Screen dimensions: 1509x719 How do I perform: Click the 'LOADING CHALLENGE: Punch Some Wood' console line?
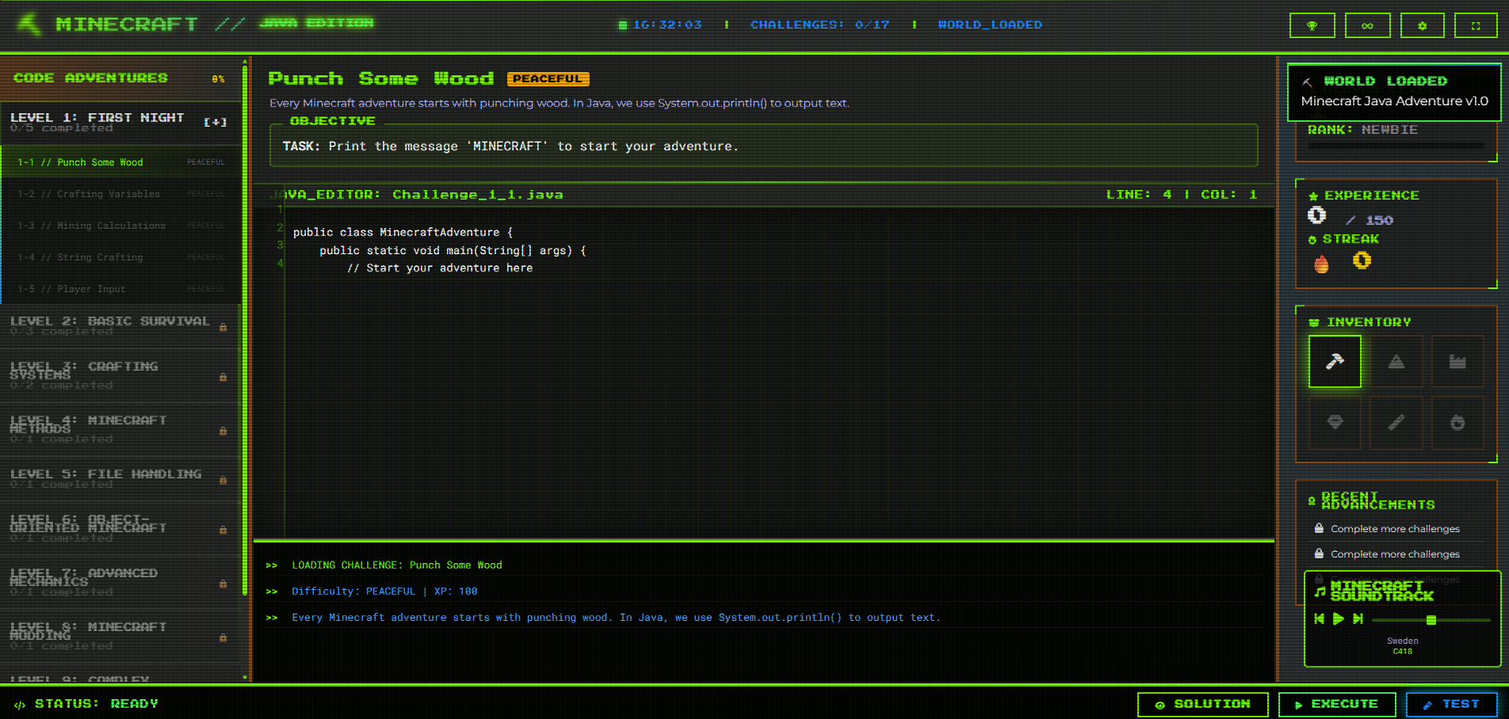tap(397, 565)
